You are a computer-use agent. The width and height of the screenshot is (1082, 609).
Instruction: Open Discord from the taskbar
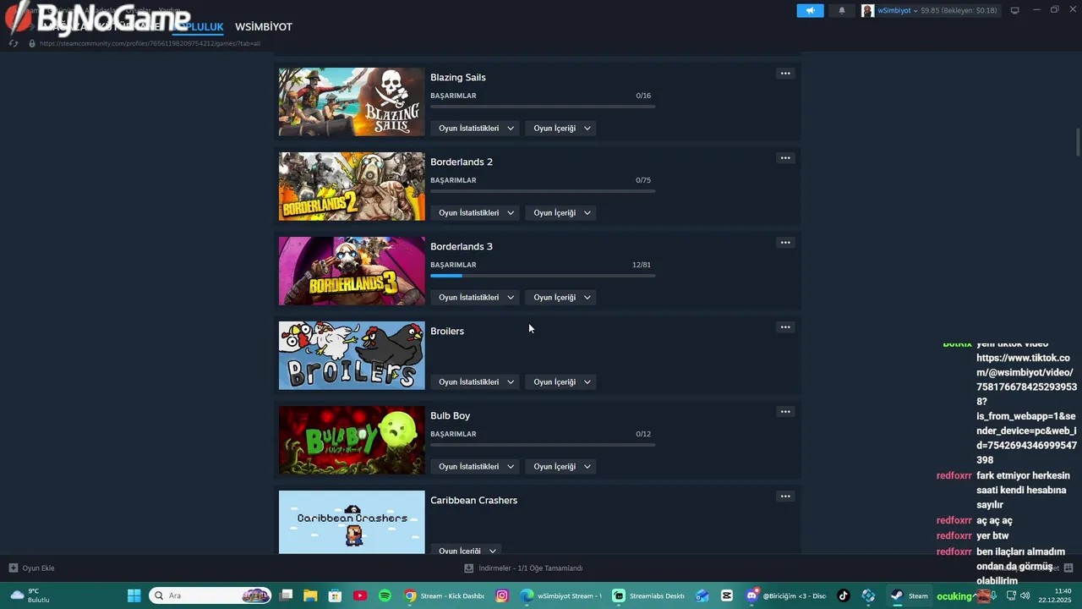click(784, 595)
